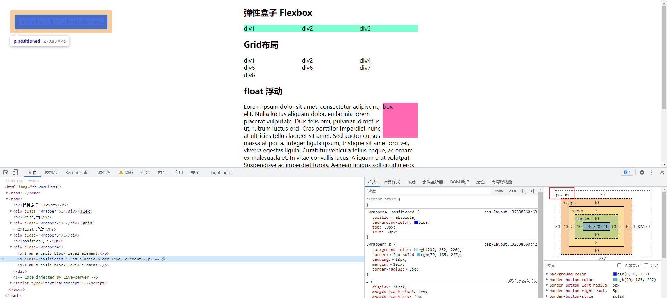Open the 源代码 Sources tab
Screen dimensions: 667x298
coord(104,172)
